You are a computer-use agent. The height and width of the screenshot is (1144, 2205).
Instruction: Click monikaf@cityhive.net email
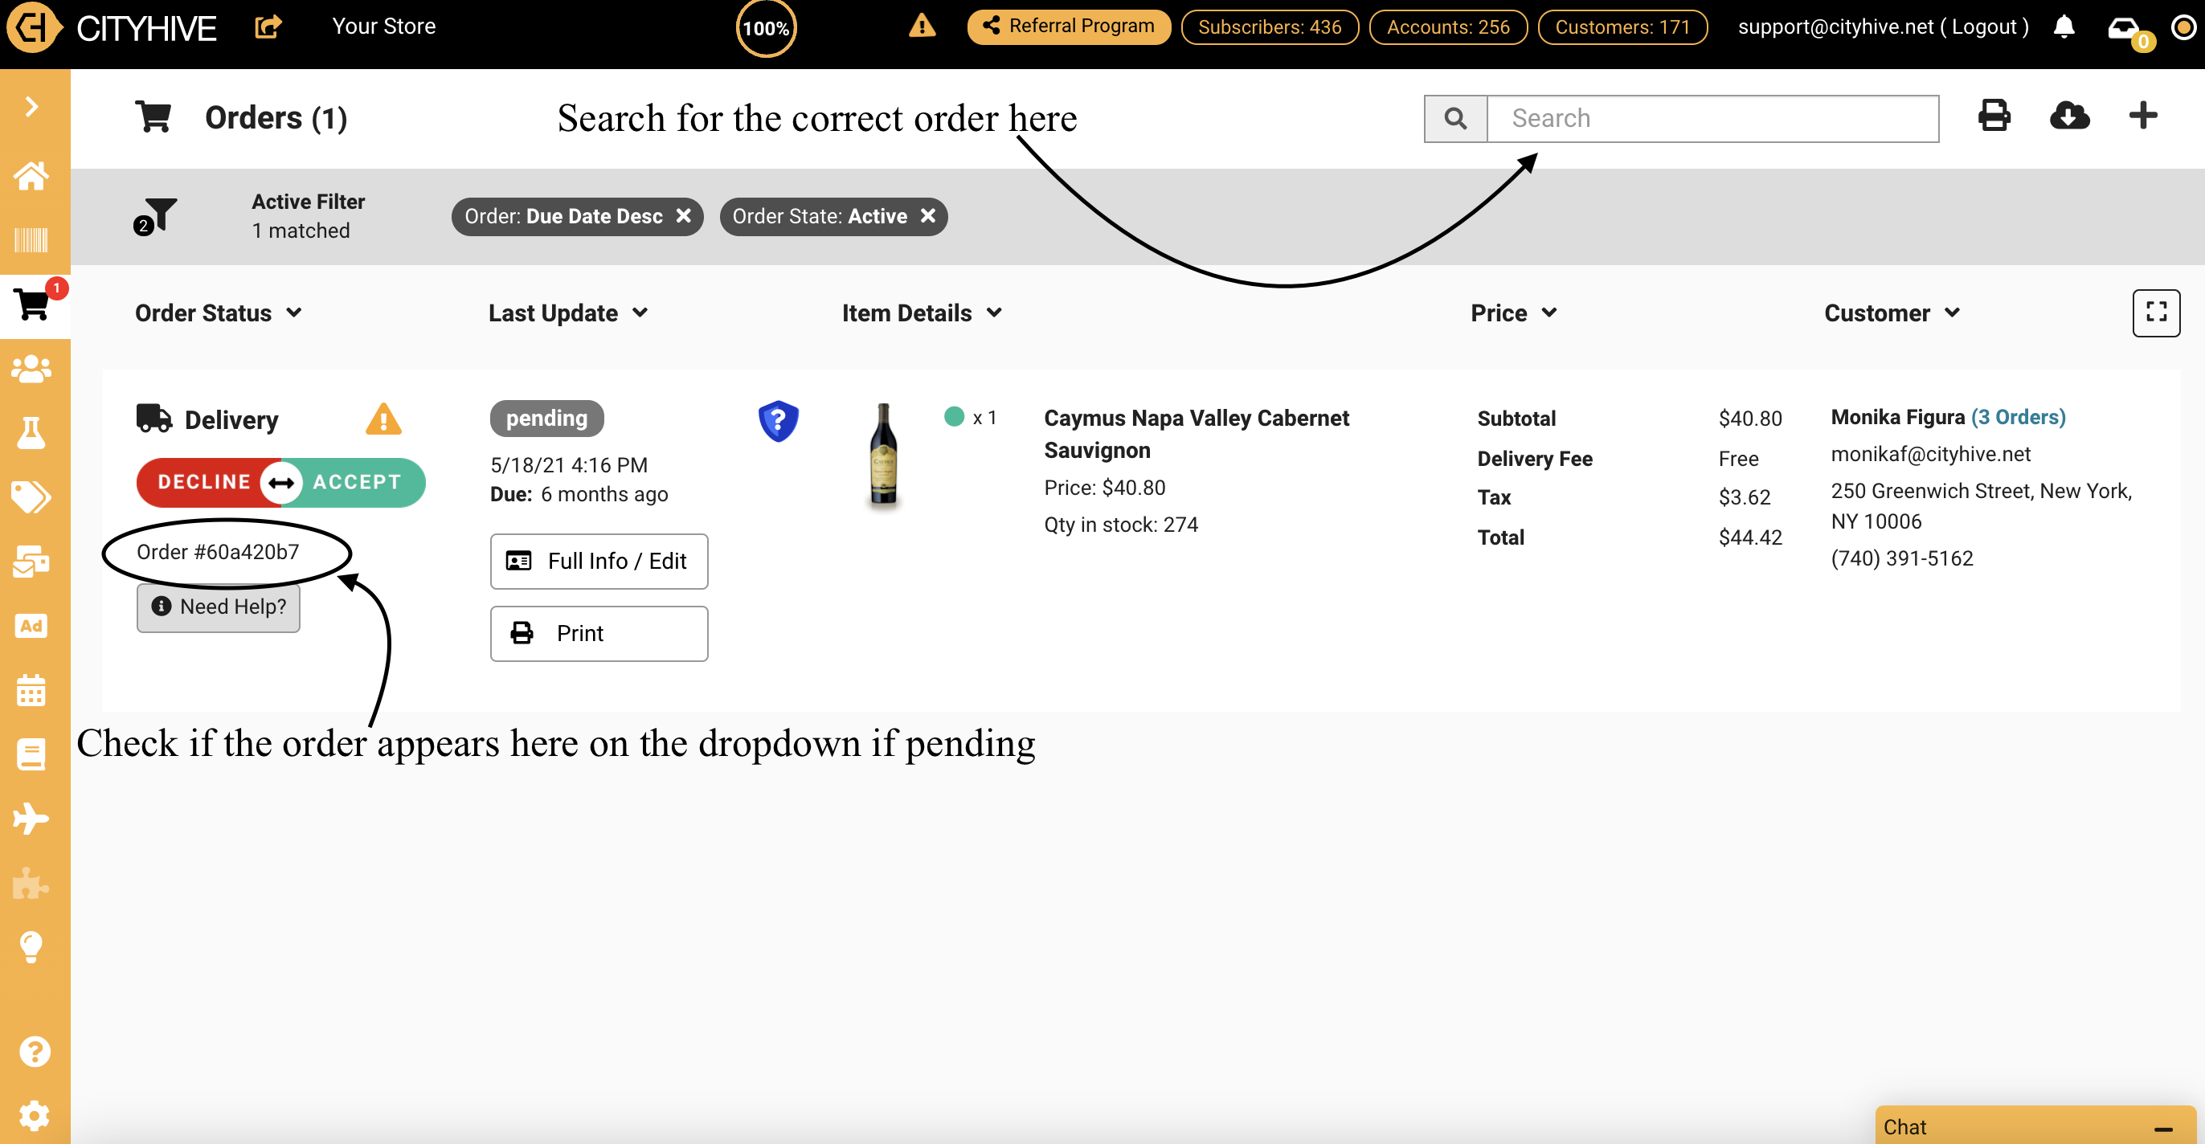pyautogui.click(x=1930, y=455)
